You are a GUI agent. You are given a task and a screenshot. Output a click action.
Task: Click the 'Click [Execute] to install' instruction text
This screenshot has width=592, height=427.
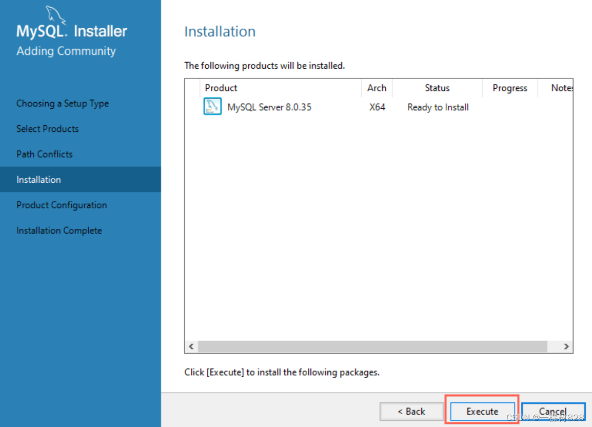(x=282, y=372)
